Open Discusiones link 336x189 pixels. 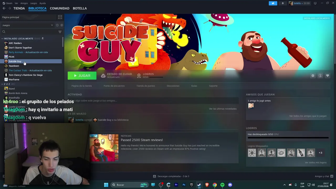pos(173,86)
